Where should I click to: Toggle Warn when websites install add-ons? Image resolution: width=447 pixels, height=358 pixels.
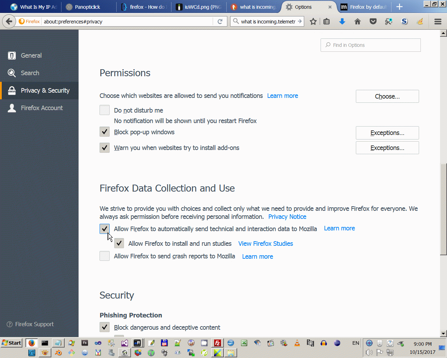click(x=104, y=148)
